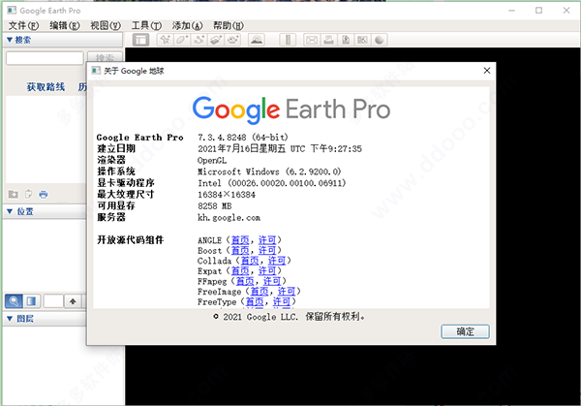Open the Boost 首页 link
Screen dimensions: 581x406
[x=240, y=250]
